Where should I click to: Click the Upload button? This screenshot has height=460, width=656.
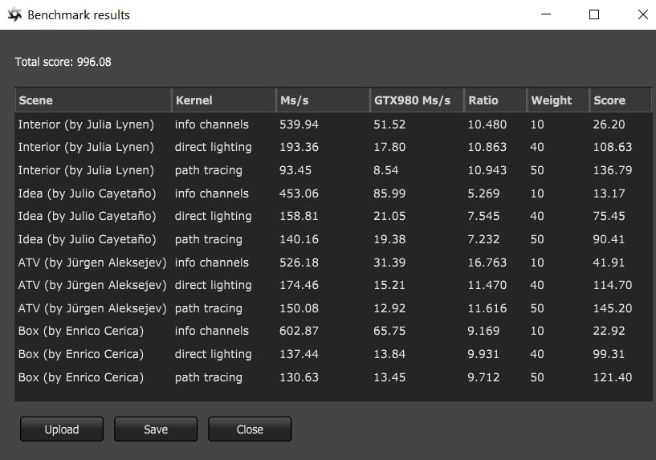point(62,429)
